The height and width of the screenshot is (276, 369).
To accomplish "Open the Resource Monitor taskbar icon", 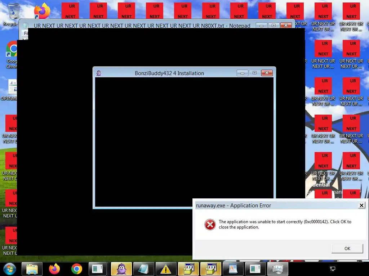I will tap(278, 269).
